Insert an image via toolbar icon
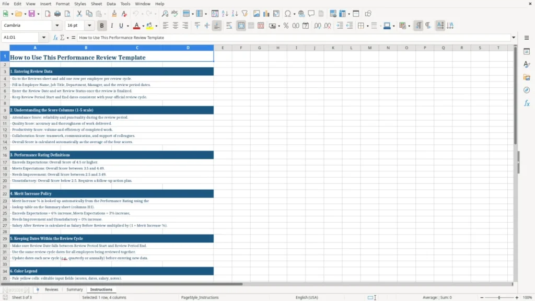Image resolution: width=535 pixels, height=301 pixels. point(257,14)
